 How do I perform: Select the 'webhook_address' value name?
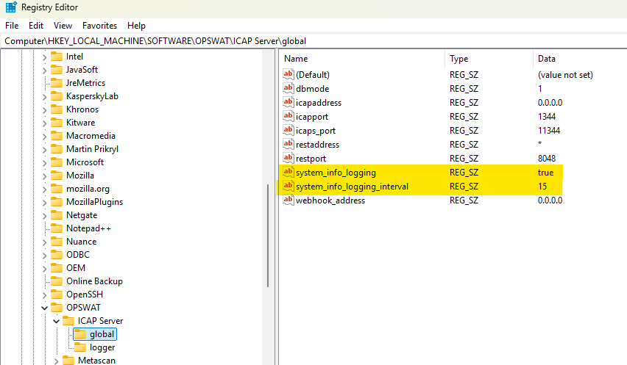point(330,200)
